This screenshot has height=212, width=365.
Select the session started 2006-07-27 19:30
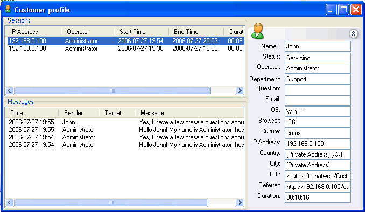[125, 48]
